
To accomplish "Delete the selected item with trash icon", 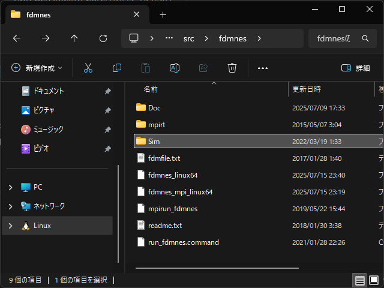I will 232,68.
